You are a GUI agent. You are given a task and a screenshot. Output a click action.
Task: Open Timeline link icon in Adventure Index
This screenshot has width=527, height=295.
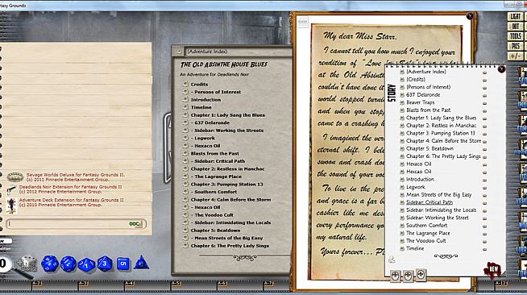click(185, 107)
